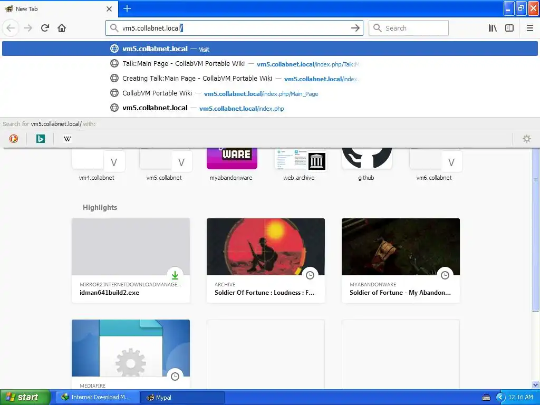This screenshot has height=405, width=540.
Task: Open idman641build2.exe highlight card
Action: (x=131, y=261)
